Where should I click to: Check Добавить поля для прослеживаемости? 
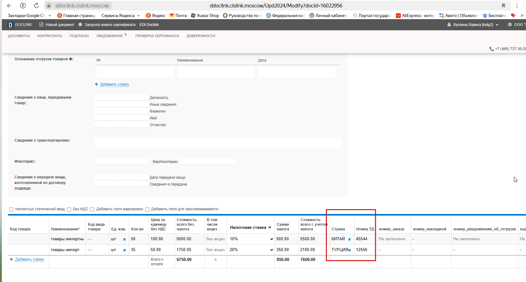(x=147, y=209)
